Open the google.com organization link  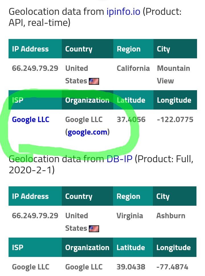[87, 132]
